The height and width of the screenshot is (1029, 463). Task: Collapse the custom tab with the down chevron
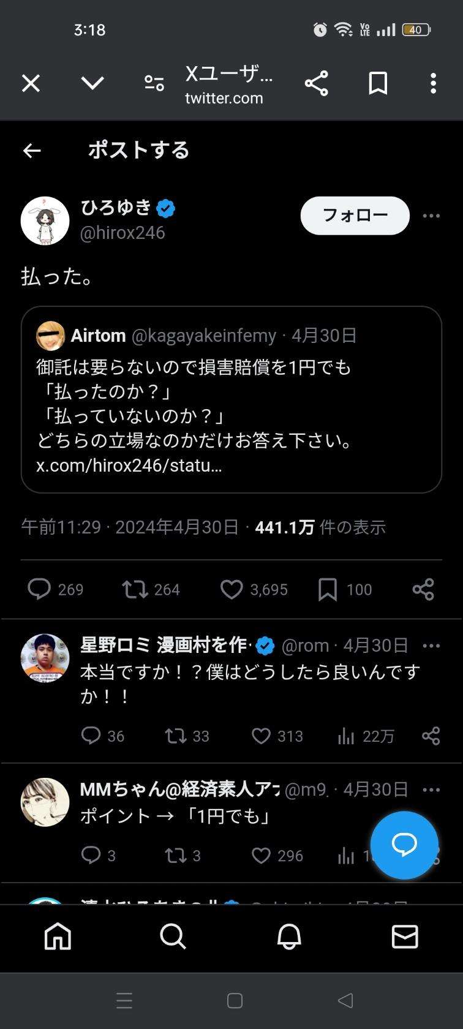pos(92,83)
